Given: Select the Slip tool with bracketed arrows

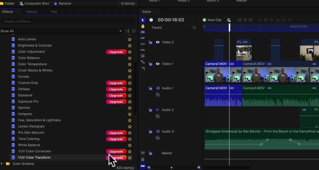Looking at the screenshot, I should [143, 38].
